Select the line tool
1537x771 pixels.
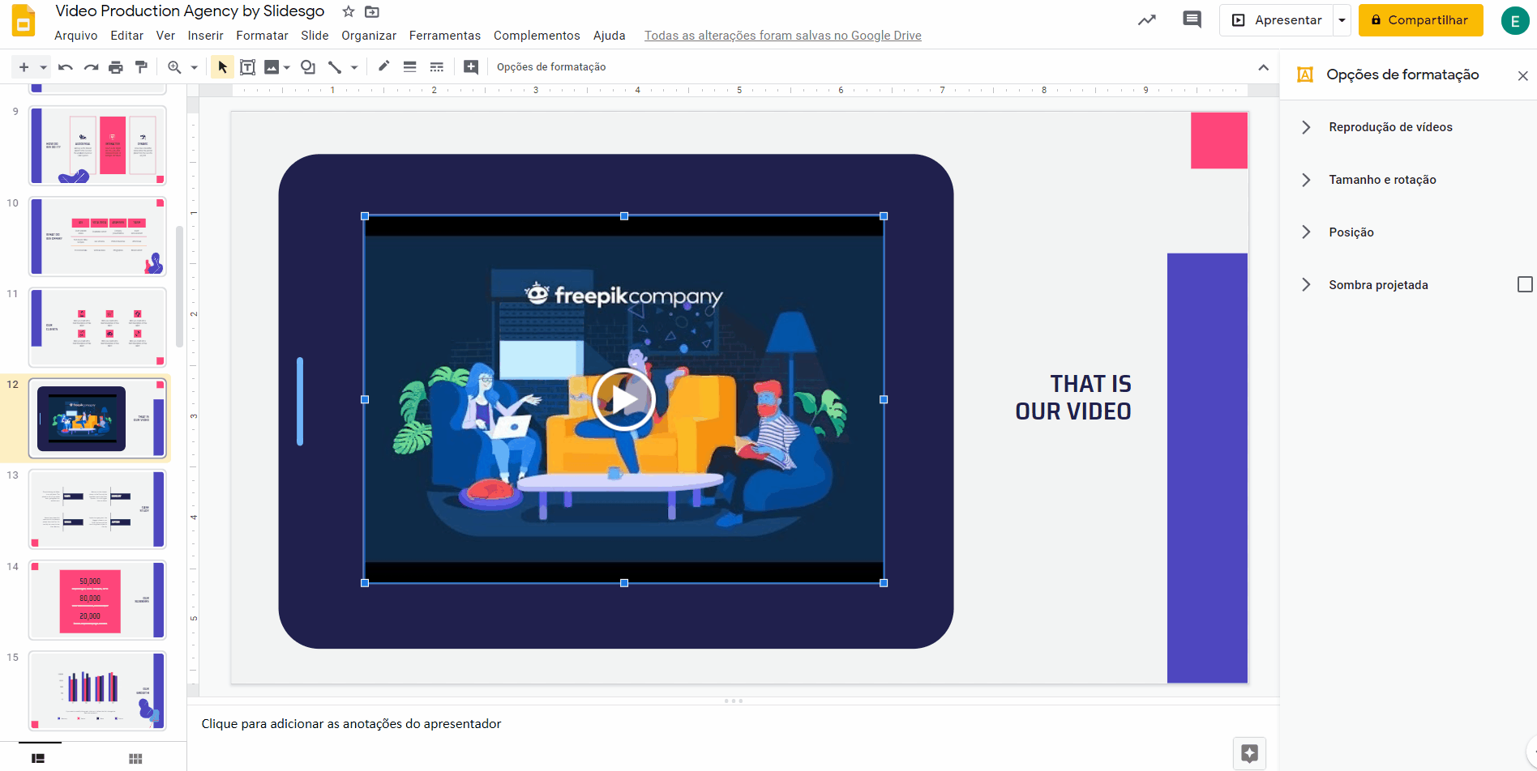tap(334, 67)
